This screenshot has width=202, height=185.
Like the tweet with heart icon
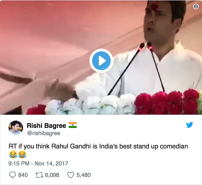pos(71,175)
